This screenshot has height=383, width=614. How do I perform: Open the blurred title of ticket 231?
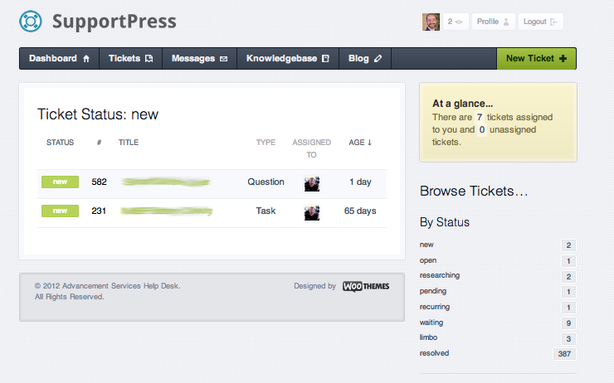click(167, 211)
